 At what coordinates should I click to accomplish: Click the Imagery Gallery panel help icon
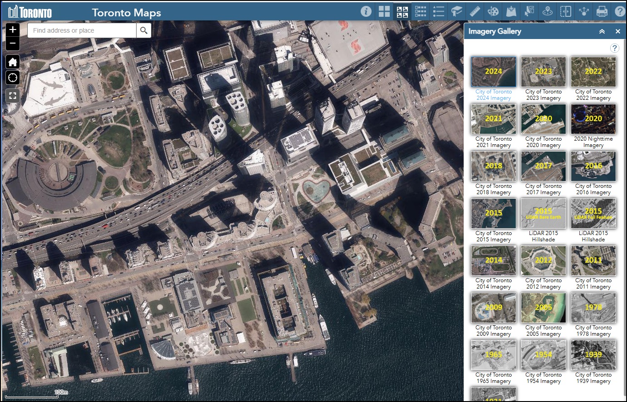[614, 48]
